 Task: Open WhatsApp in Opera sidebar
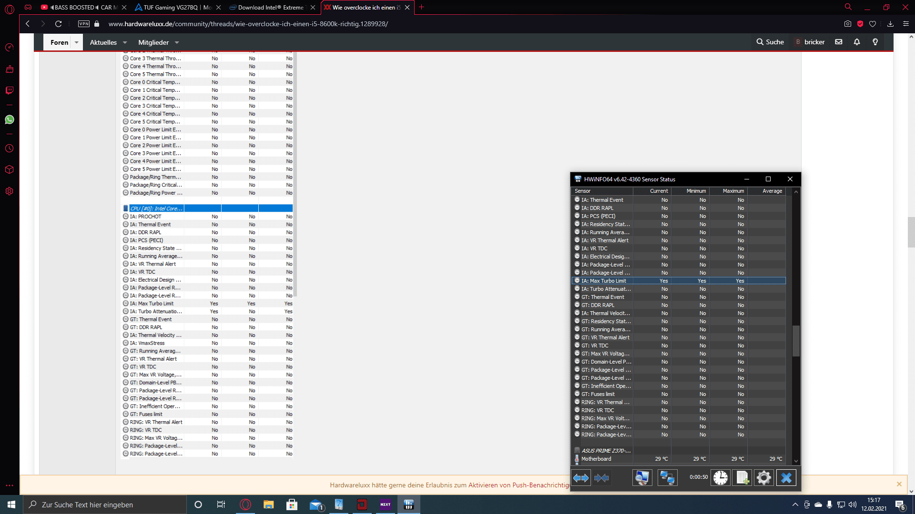pyautogui.click(x=10, y=119)
